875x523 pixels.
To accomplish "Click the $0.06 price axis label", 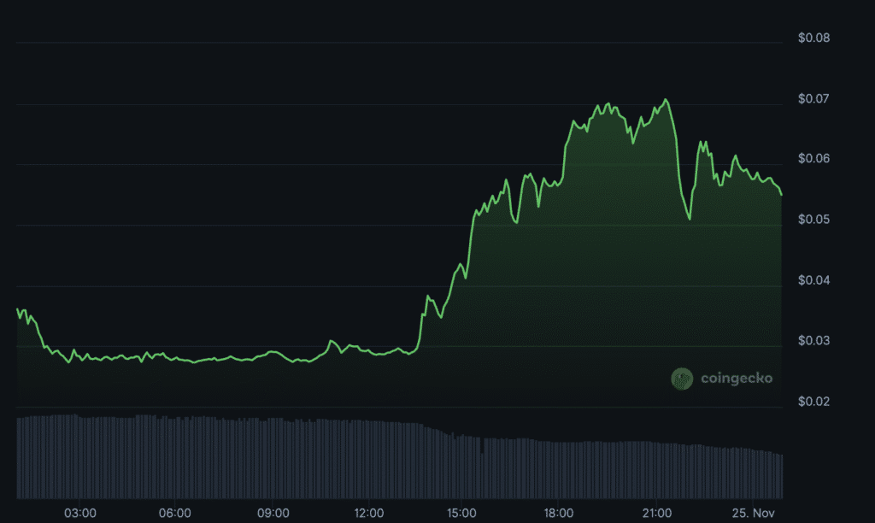I will [x=813, y=160].
